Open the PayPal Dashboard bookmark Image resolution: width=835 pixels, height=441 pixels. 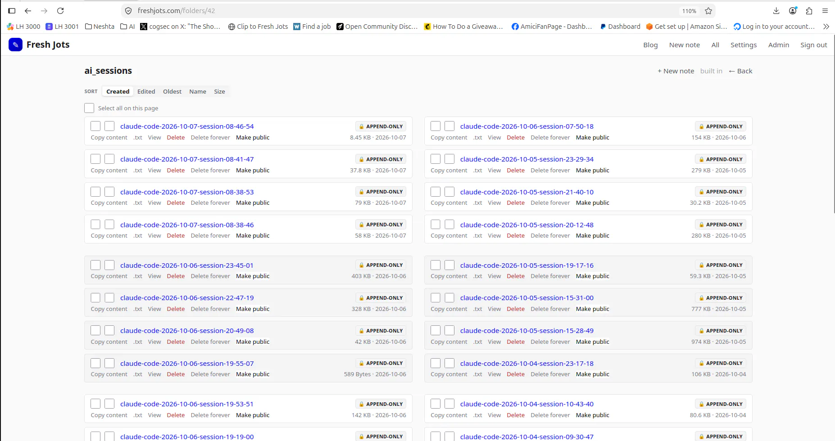[620, 27]
